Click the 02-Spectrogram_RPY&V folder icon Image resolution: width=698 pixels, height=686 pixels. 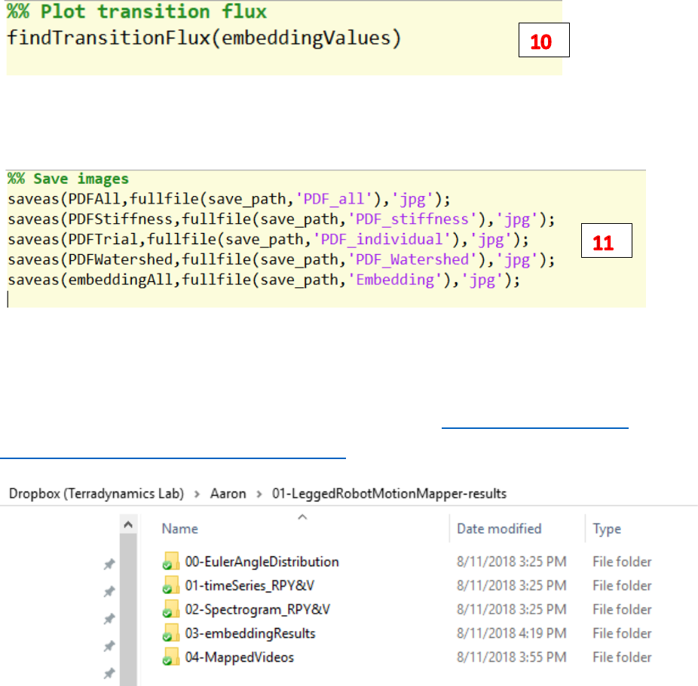click(171, 609)
